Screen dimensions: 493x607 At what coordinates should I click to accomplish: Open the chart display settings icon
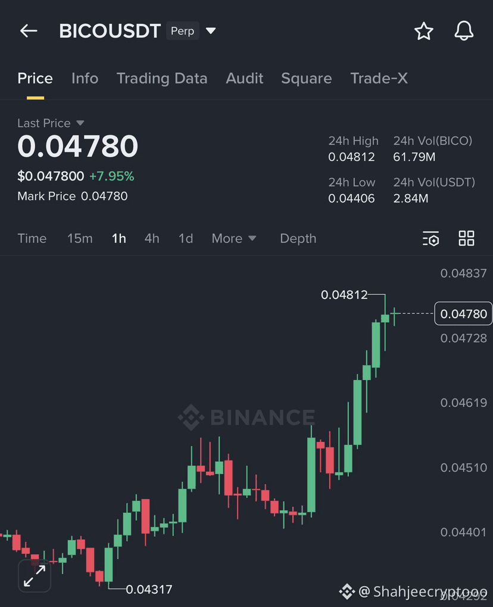click(430, 238)
